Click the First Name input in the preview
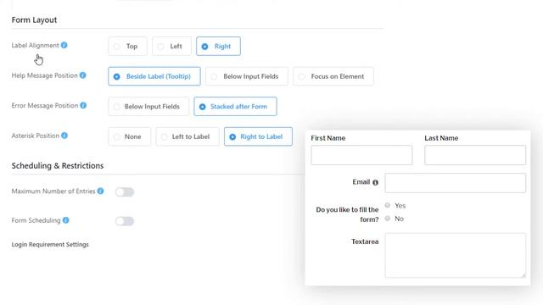This screenshot has height=305, width=543. pos(361,155)
